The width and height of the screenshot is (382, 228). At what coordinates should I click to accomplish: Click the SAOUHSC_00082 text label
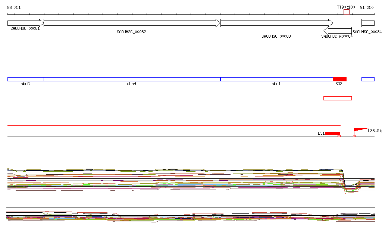pyautogui.click(x=131, y=32)
